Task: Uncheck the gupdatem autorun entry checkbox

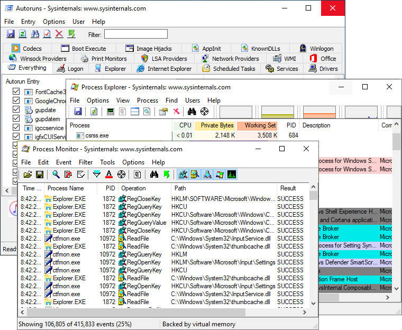Action: [x=16, y=118]
